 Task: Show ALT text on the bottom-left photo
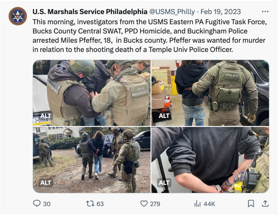point(46,183)
